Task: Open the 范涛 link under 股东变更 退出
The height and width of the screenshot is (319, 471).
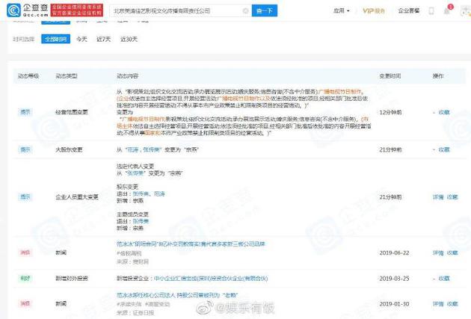Action: (x=159, y=193)
